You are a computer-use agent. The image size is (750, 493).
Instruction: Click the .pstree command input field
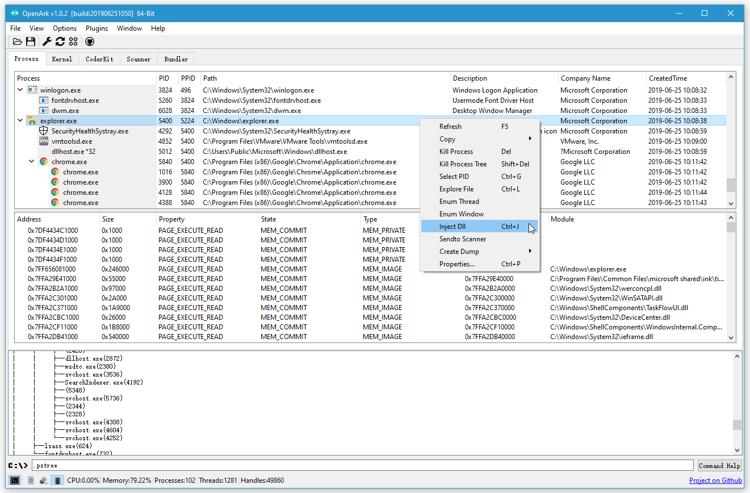point(363,466)
